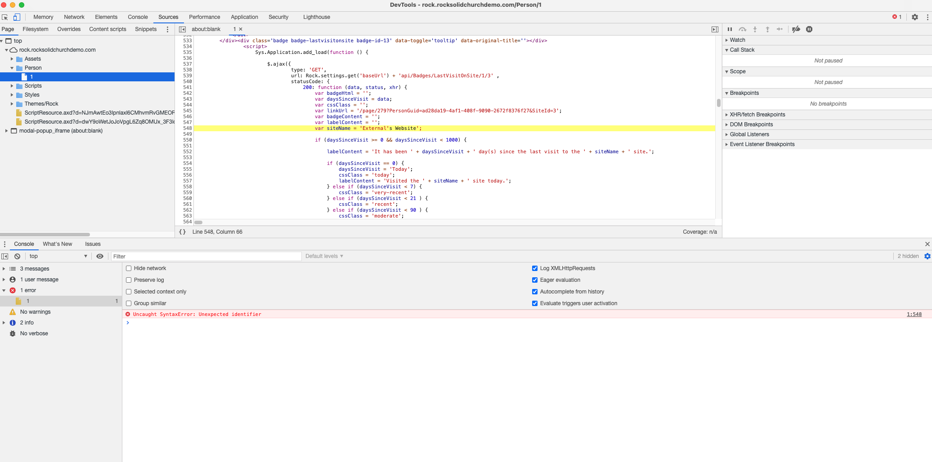
Task: Collapse the Assets folder in the file tree
Action: 12,59
